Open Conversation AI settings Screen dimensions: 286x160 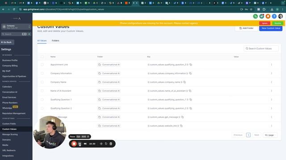[x=10, y=92]
